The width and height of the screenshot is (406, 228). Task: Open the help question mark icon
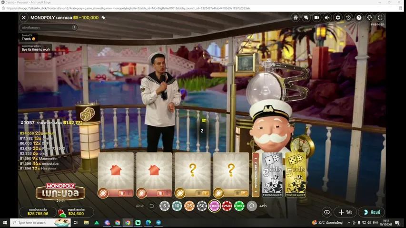point(359,18)
